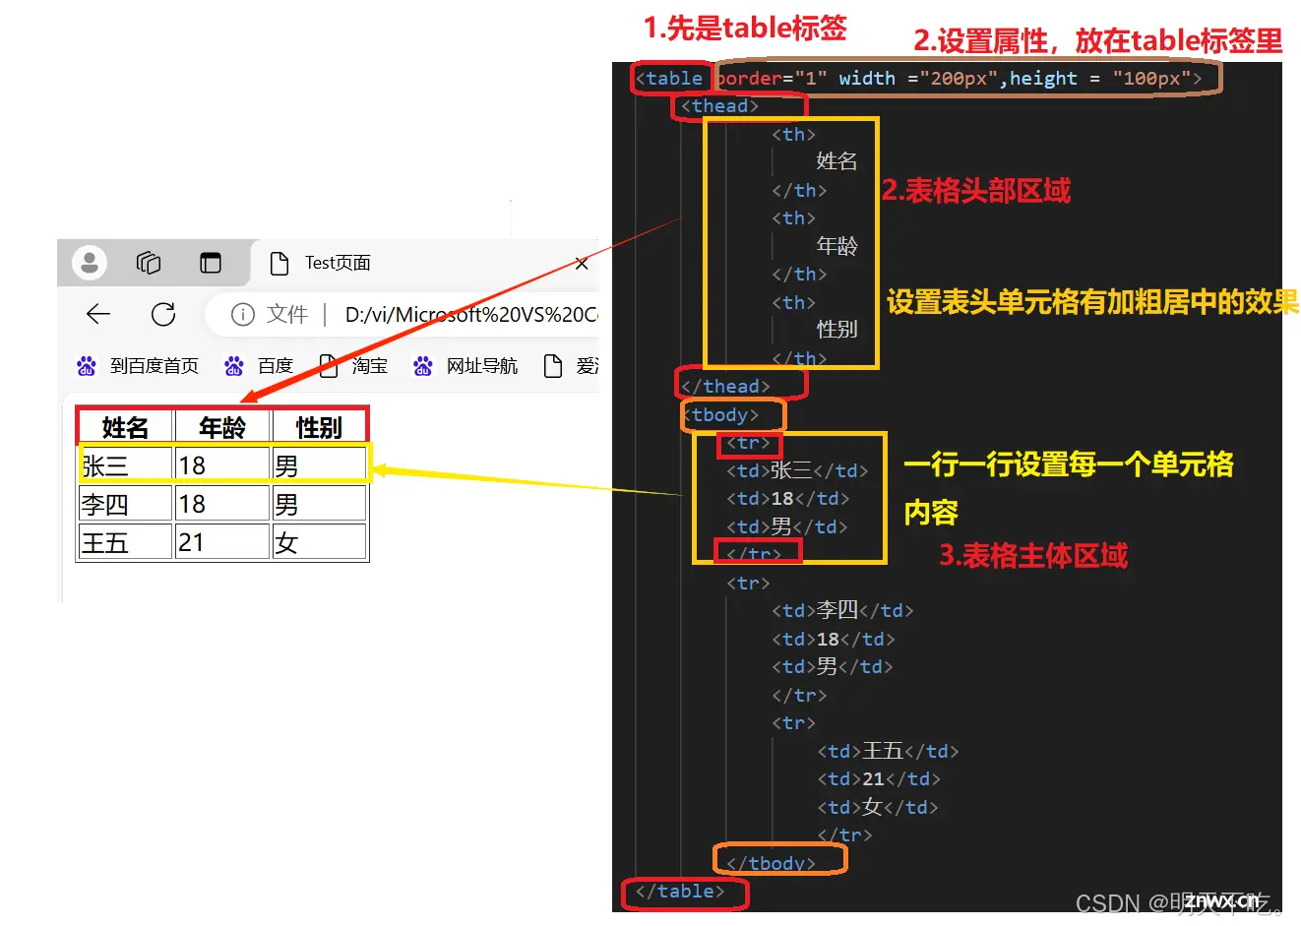Select the 21 age cell

pos(222,542)
